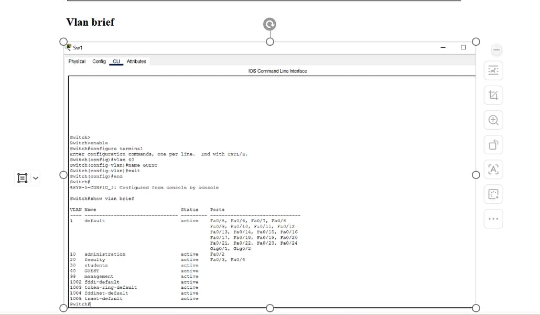Click the "Switch(config)#vlan 40" line
The image size is (540, 315).
click(x=102, y=160)
